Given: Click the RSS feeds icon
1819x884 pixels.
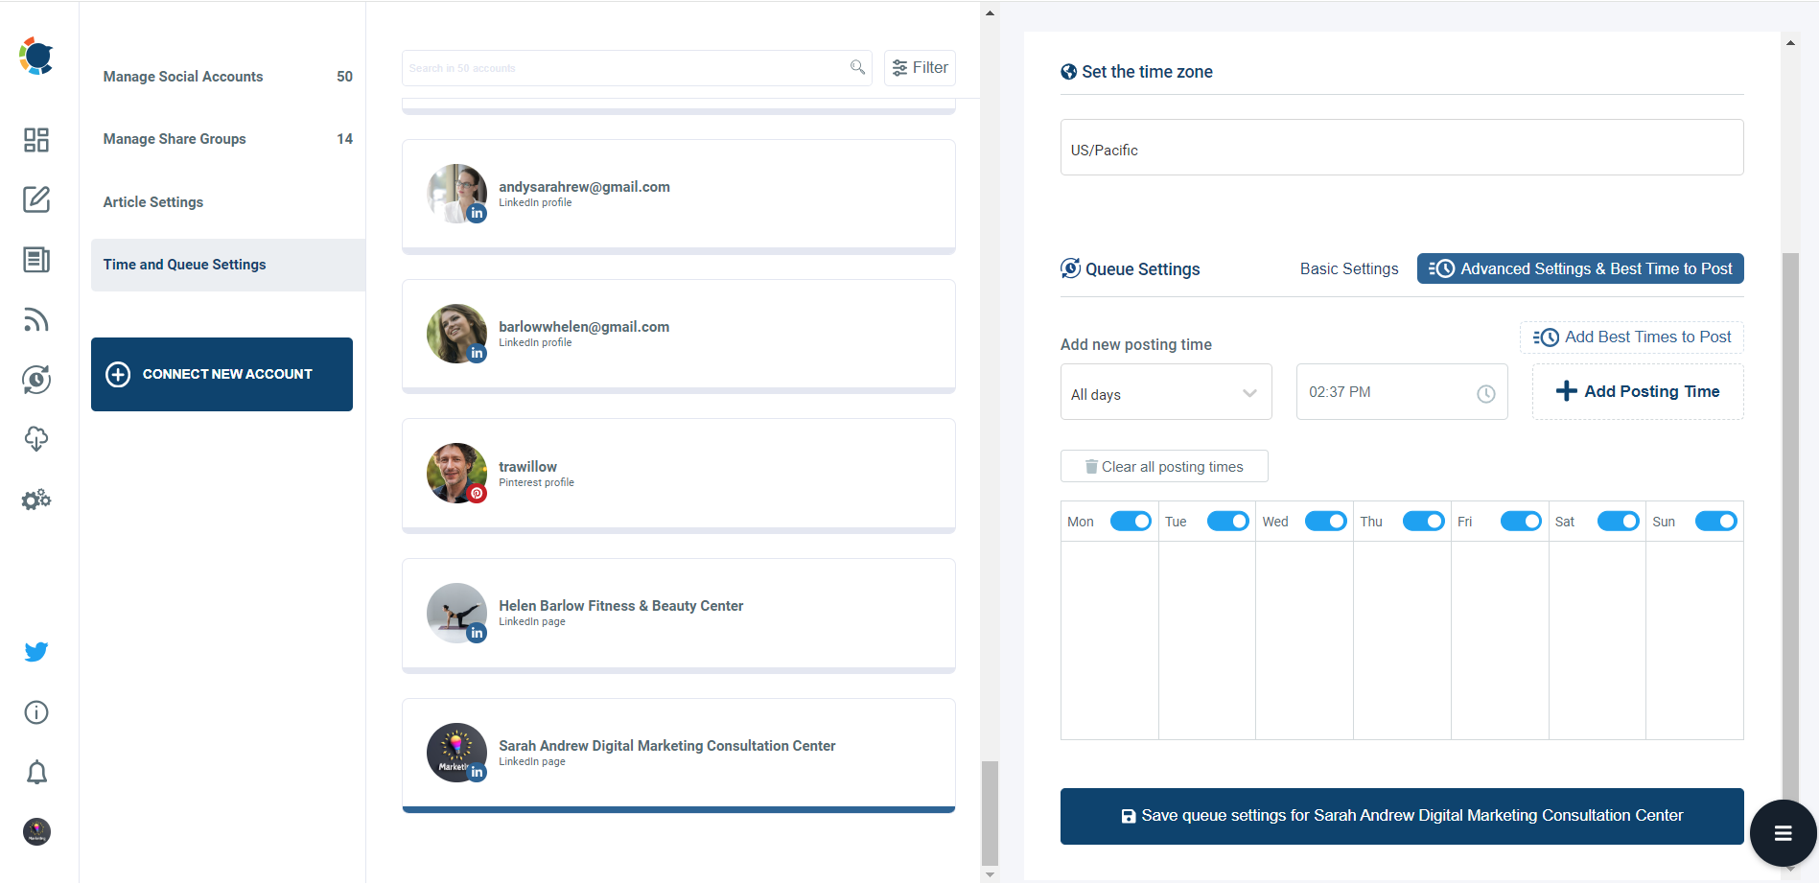Looking at the screenshot, I should coord(36,319).
